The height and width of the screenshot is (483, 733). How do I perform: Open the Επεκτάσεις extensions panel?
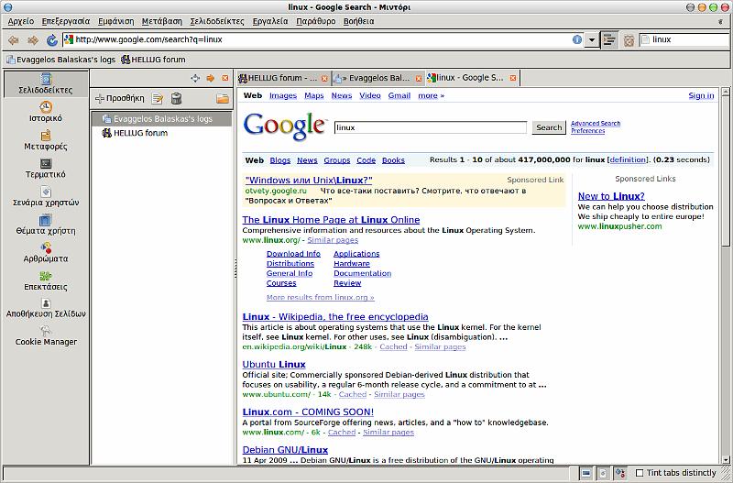(x=46, y=280)
